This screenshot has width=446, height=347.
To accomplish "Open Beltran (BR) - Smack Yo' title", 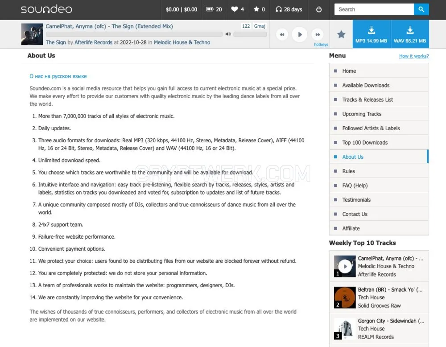I will click(x=390, y=289).
